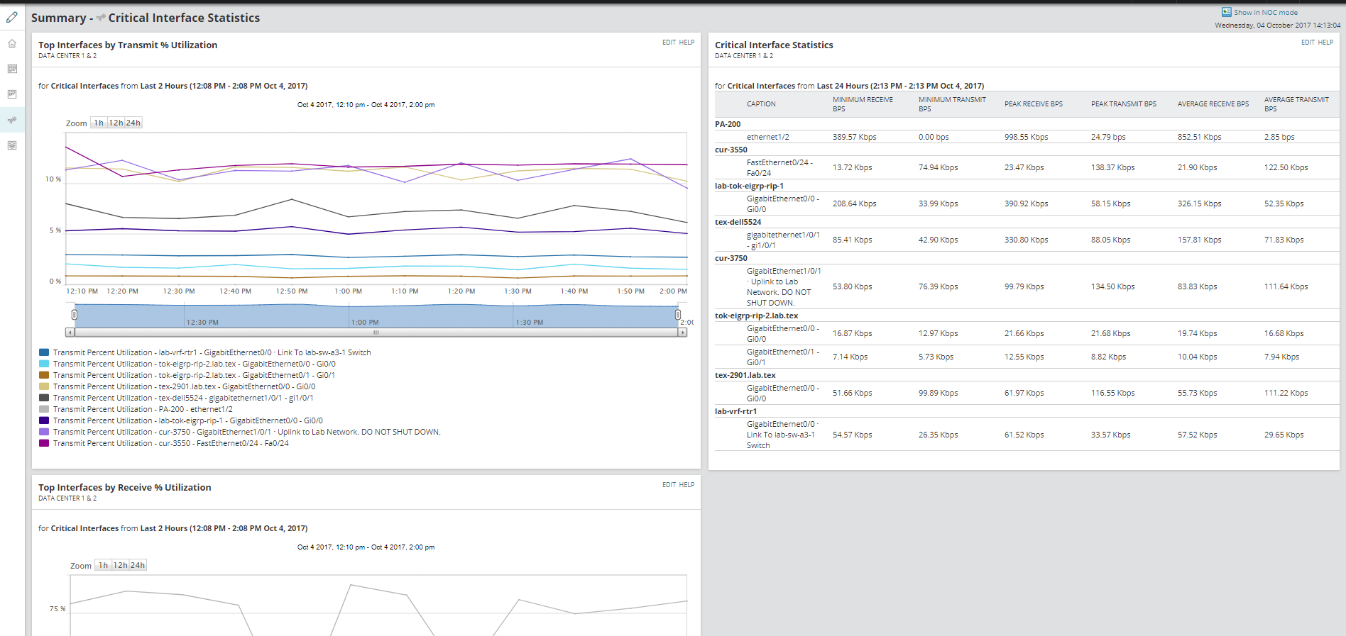
Task: Open the home icon in the sidebar
Action: (x=12, y=43)
